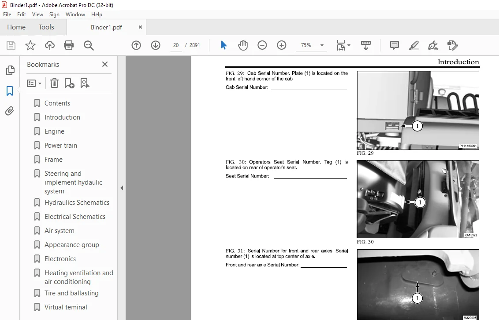
Task: Add file to starred with star icon
Action: 30,45
